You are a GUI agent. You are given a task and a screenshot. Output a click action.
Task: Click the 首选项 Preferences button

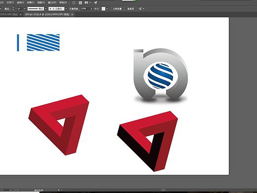click(x=130, y=9)
